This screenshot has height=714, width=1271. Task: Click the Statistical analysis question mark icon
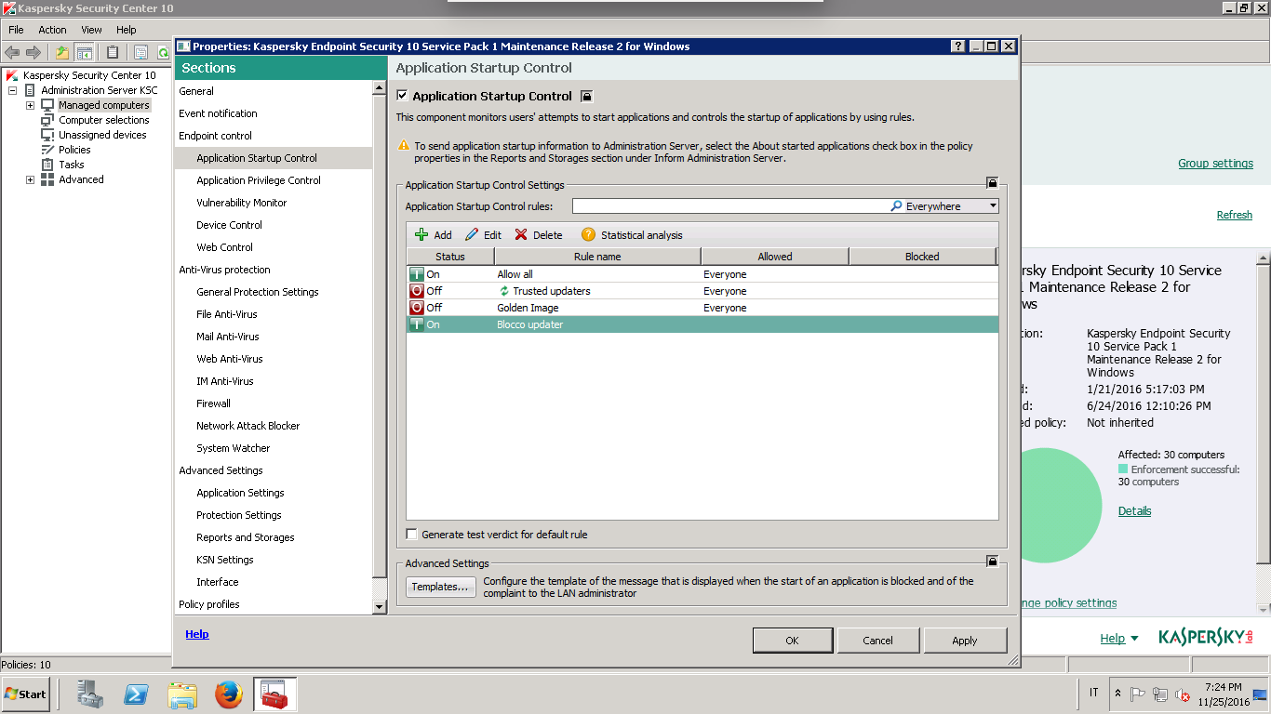point(588,235)
